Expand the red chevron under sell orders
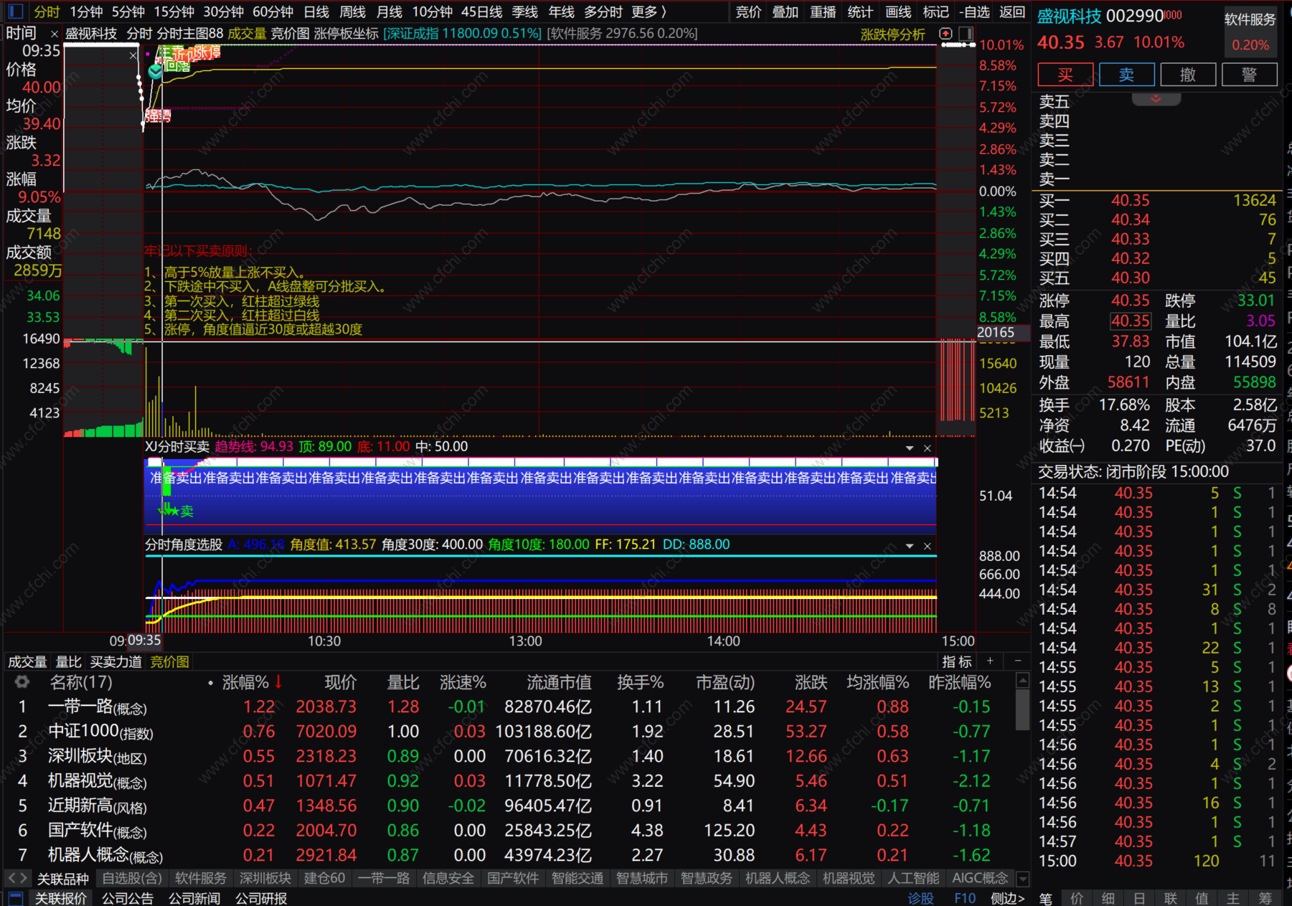The width and height of the screenshot is (1292, 906). [1156, 99]
